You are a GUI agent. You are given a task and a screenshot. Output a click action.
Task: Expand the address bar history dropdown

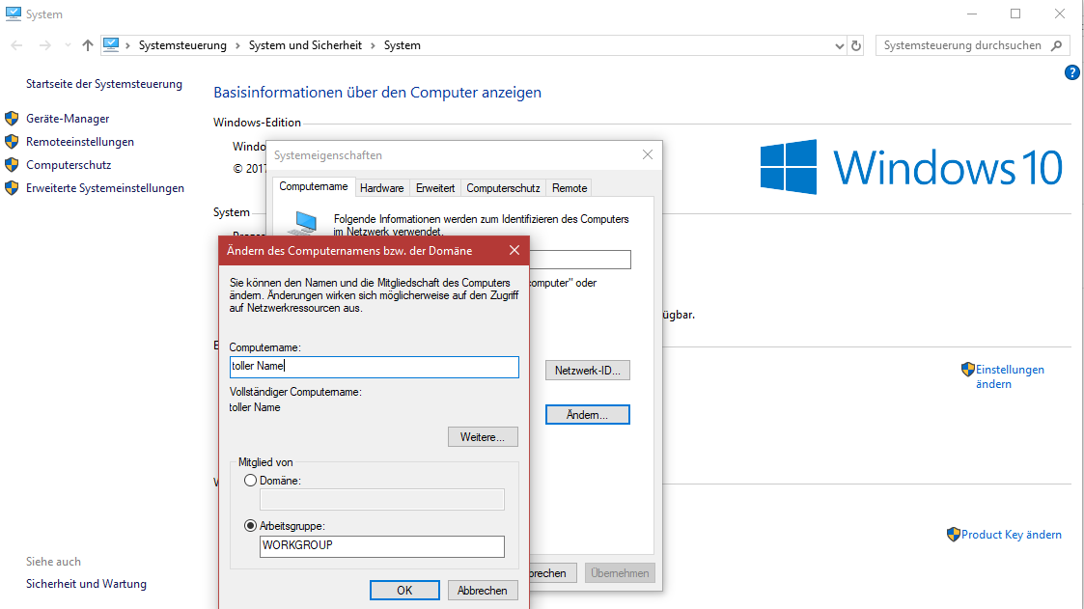tap(839, 45)
